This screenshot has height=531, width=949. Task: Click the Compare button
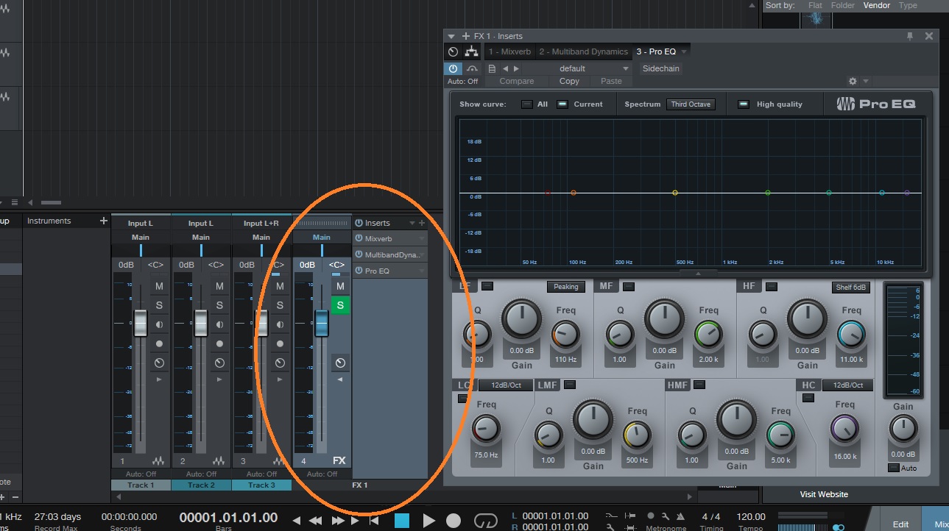pos(517,81)
